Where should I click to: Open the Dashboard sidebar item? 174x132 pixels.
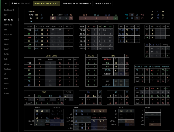[9, 10]
